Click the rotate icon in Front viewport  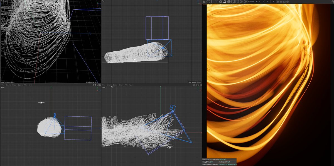coord(199,85)
